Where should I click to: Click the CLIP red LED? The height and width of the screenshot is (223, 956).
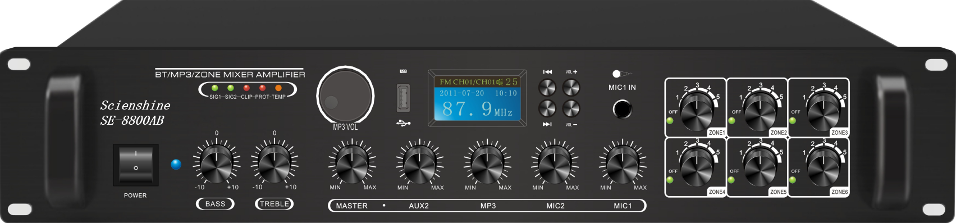click(246, 88)
